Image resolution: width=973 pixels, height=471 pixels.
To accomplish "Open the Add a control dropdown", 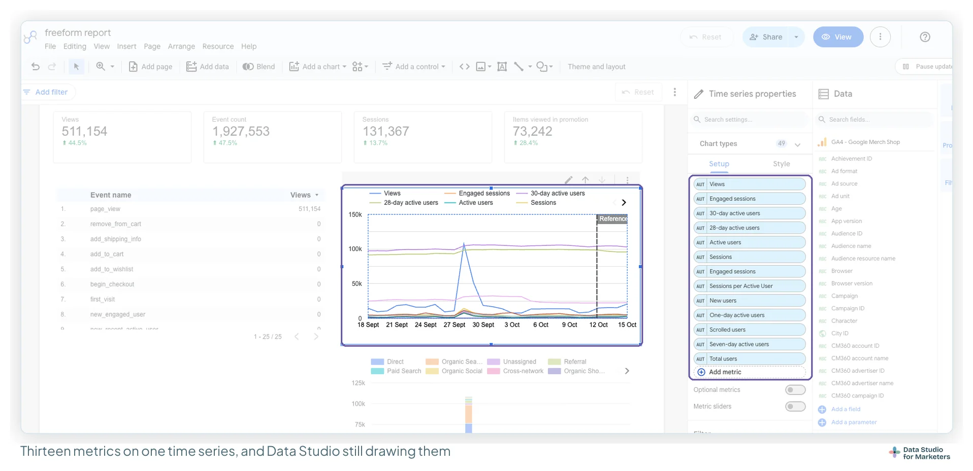I will [x=413, y=66].
